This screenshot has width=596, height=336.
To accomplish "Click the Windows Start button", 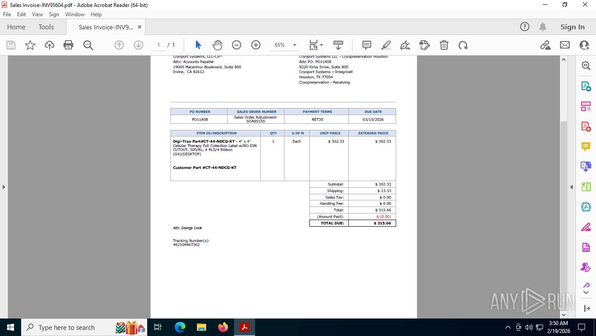I will pos(11,327).
